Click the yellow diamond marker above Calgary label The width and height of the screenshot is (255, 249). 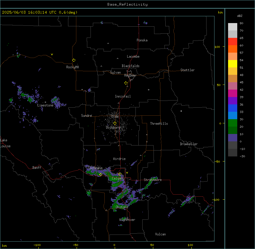(x=120, y=174)
